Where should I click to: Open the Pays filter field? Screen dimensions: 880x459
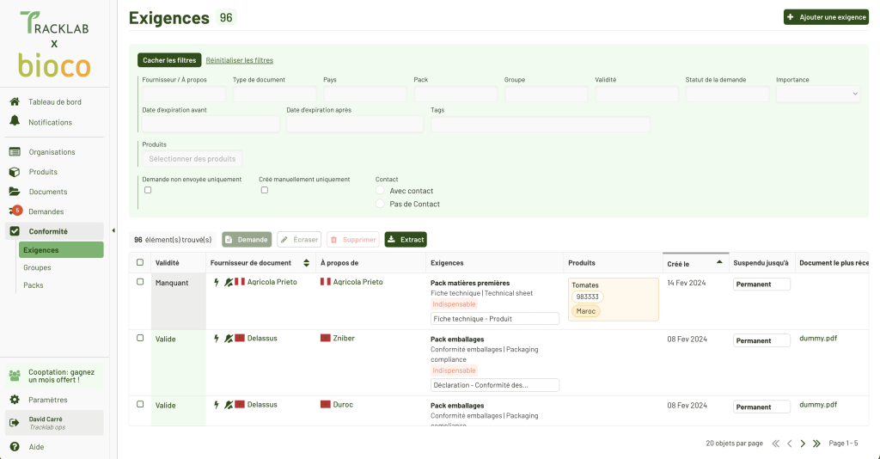[x=364, y=94]
